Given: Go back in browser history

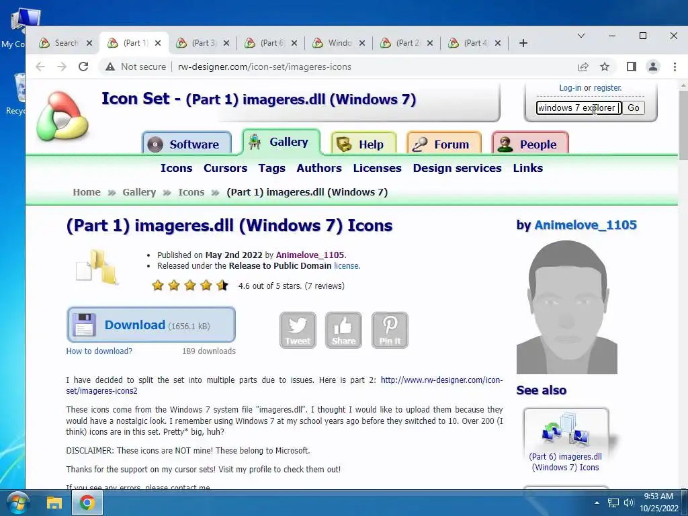Looking at the screenshot, I should [40, 67].
